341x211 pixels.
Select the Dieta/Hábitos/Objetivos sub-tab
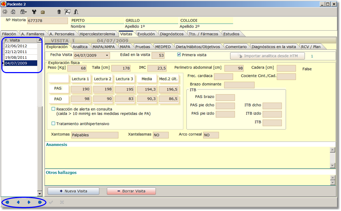tap(198, 47)
